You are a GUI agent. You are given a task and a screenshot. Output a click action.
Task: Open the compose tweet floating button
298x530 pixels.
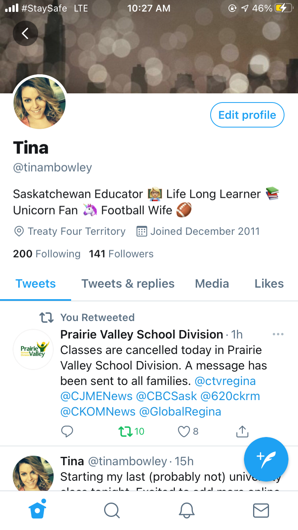pyautogui.click(x=266, y=459)
